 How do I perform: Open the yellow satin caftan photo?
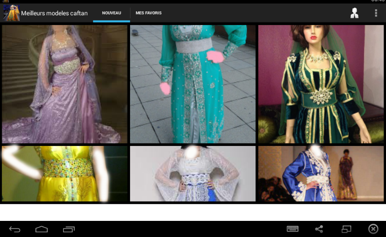65,174
